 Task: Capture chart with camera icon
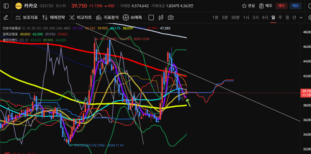click(x=171, y=18)
